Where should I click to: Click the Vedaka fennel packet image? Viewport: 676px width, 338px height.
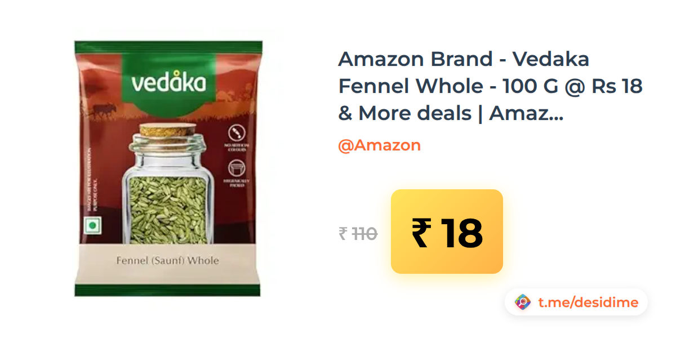click(x=168, y=168)
